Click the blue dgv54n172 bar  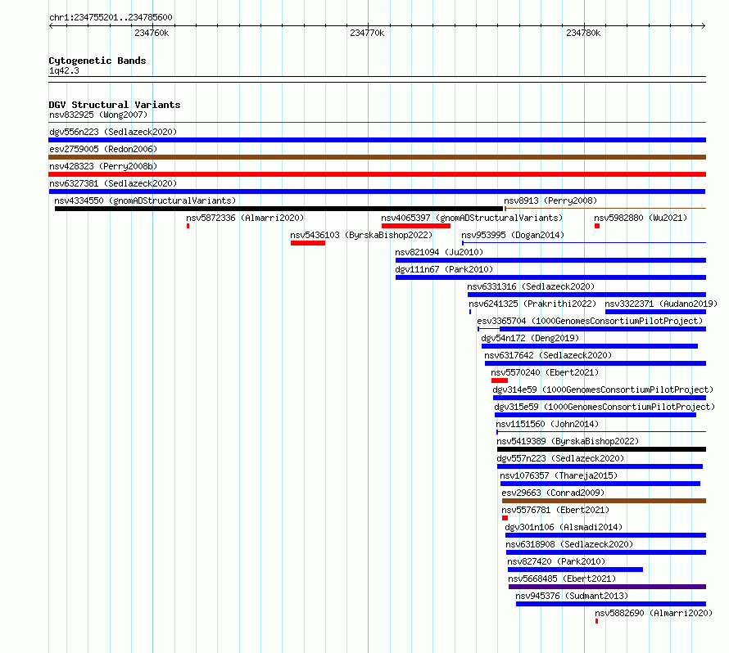590,346
